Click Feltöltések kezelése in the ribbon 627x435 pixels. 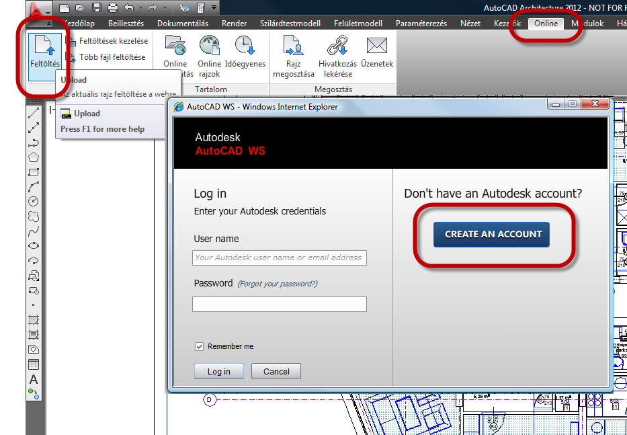click(108, 41)
